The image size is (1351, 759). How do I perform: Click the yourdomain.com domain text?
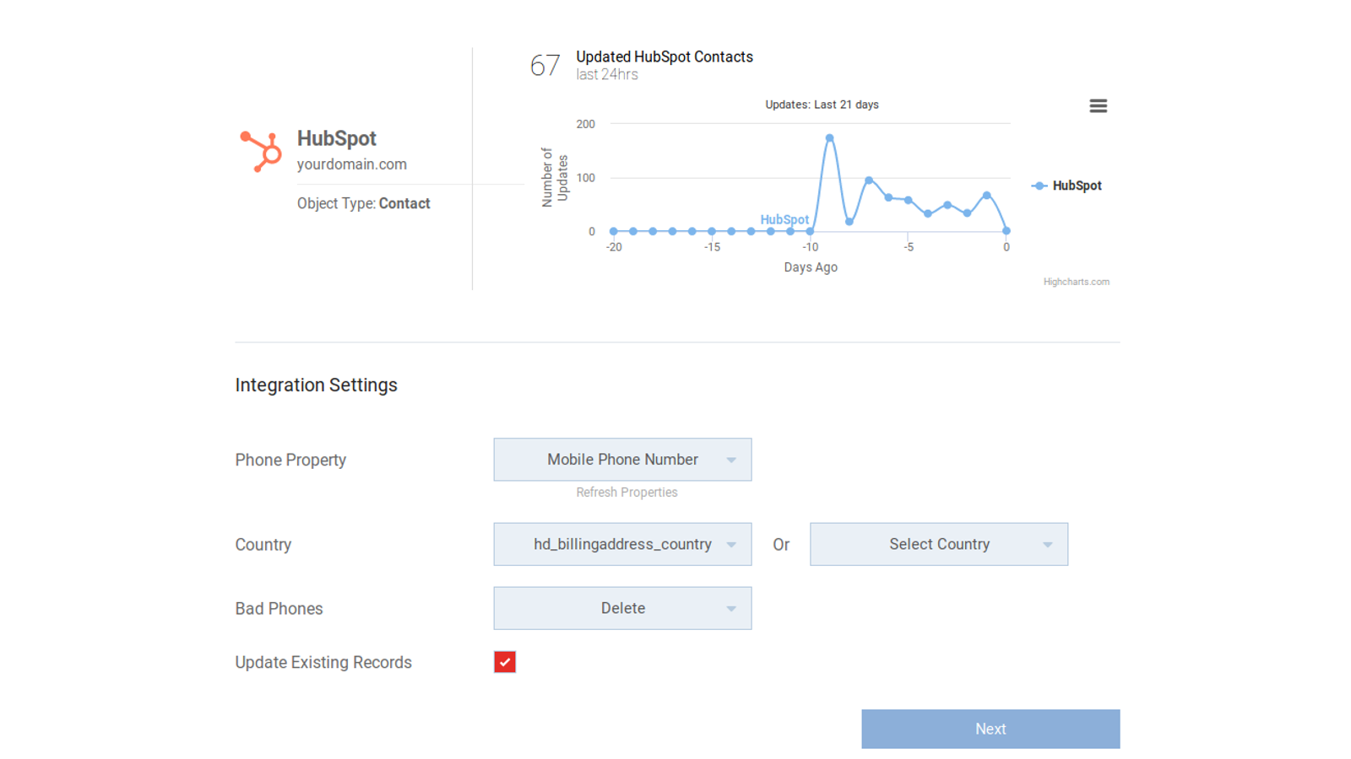coord(351,164)
